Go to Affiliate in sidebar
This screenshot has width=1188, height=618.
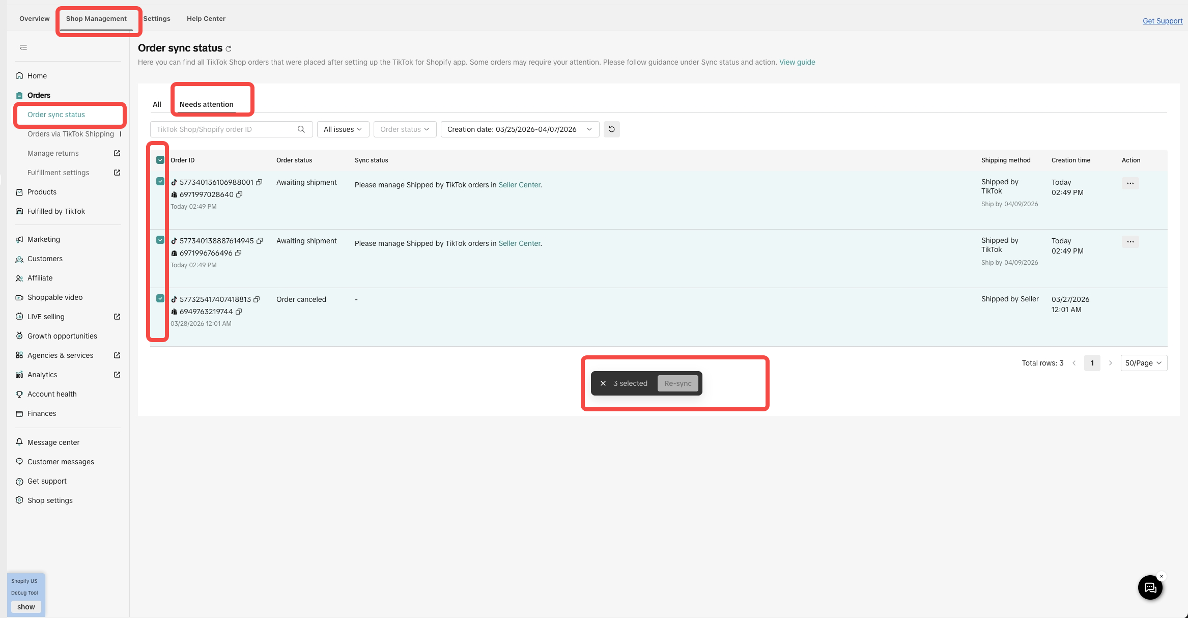tap(40, 278)
